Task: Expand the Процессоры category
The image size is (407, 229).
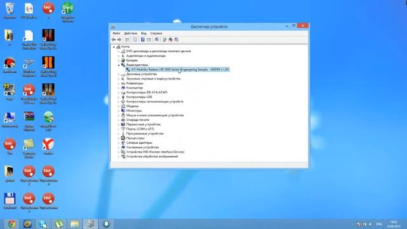Action: (x=119, y=139)
